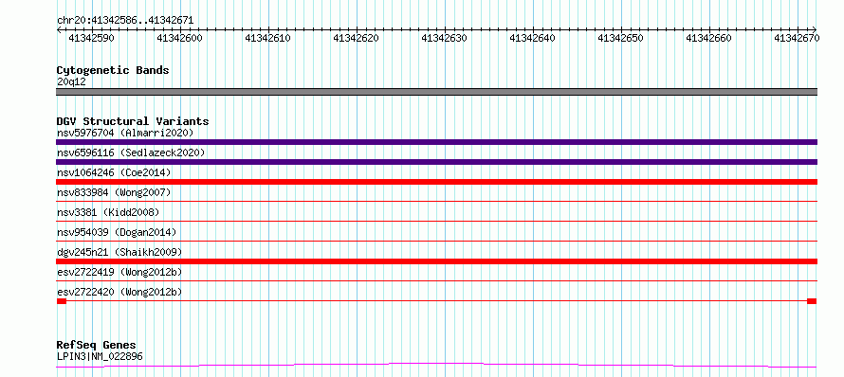Click the thin red line under esv2722419
The width and height of the screenshot is (844, 377).
(x=436, y=280)
